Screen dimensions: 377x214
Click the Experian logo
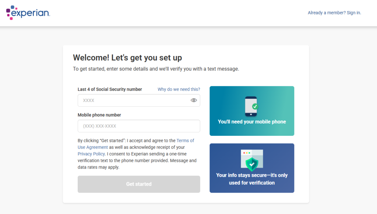click(28, 13)
